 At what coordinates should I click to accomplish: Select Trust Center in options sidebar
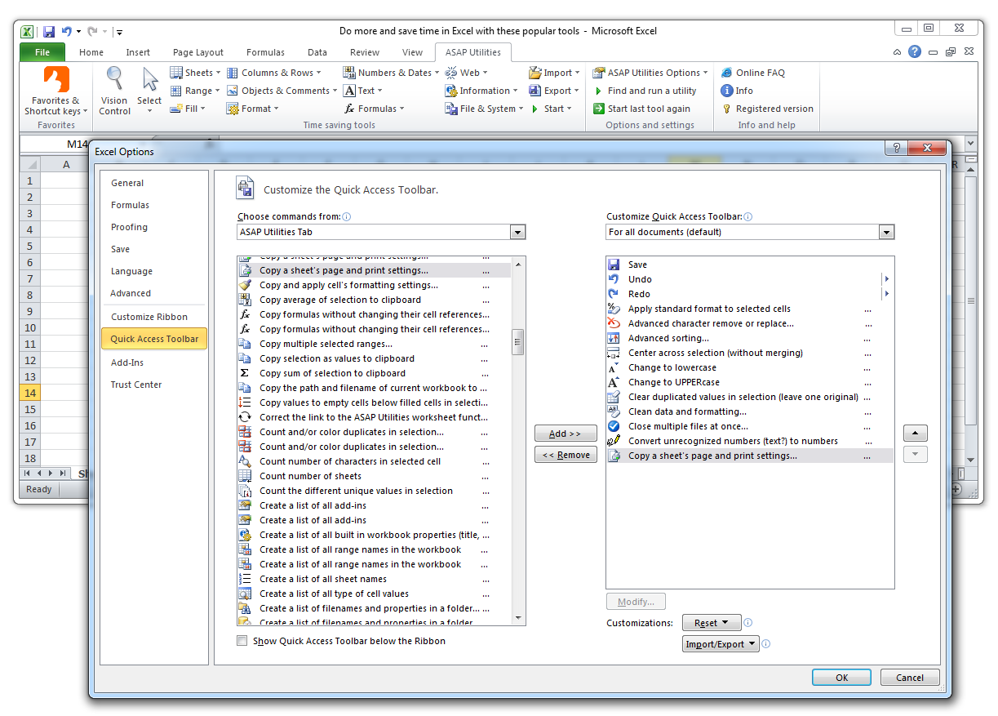[136, 385]
